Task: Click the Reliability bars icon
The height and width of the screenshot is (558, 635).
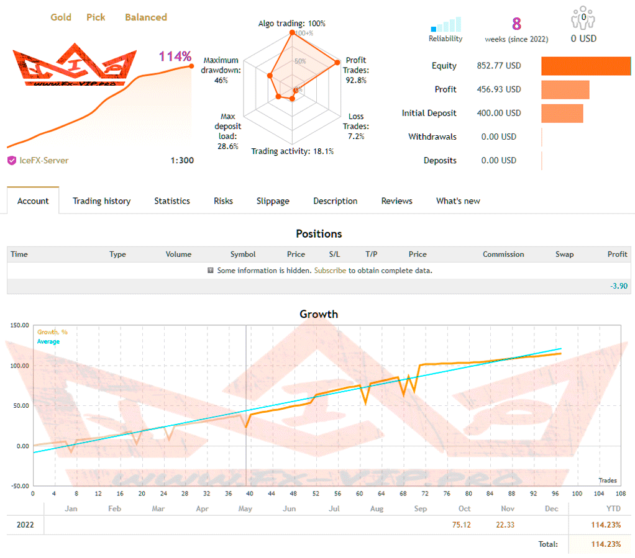Action: point(446,25)
